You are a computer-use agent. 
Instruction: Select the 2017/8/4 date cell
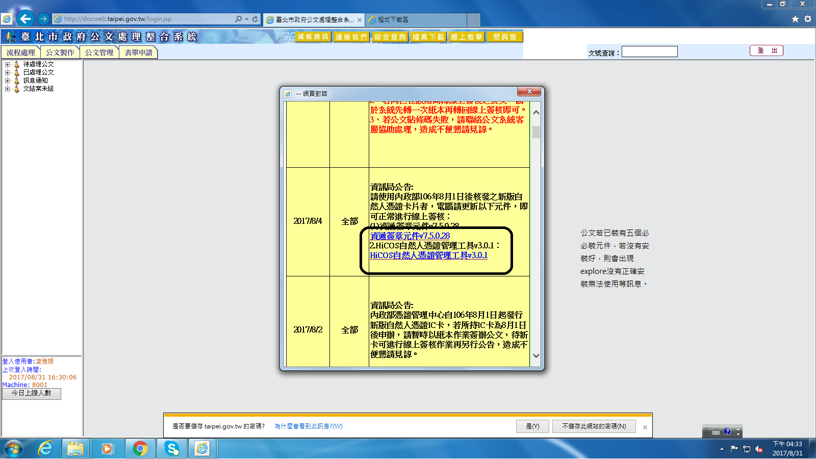[x=308, y=221]
